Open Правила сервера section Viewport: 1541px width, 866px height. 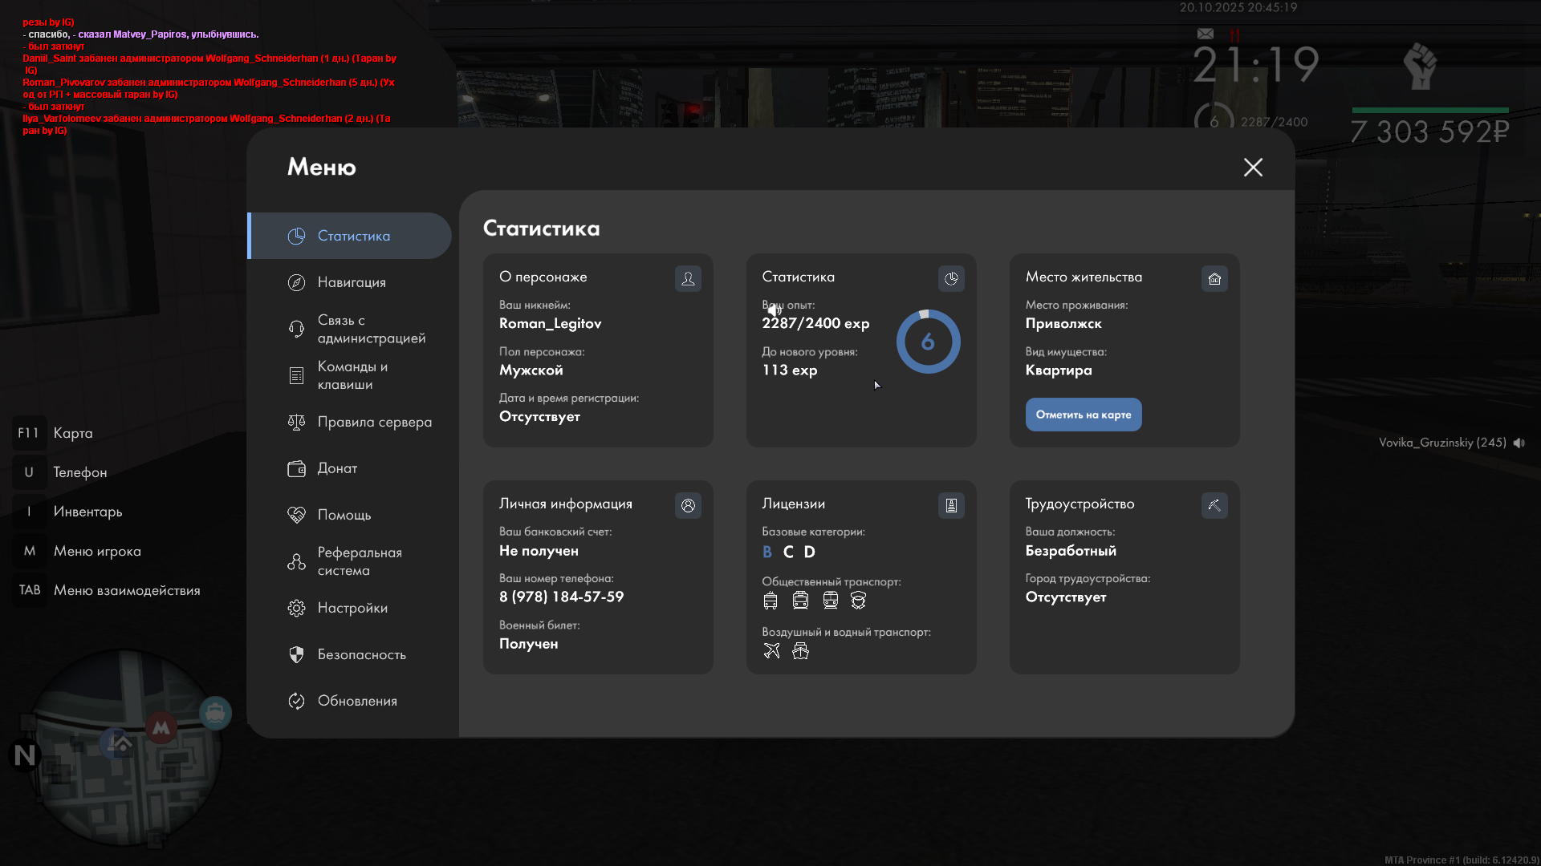pos(374,422)
